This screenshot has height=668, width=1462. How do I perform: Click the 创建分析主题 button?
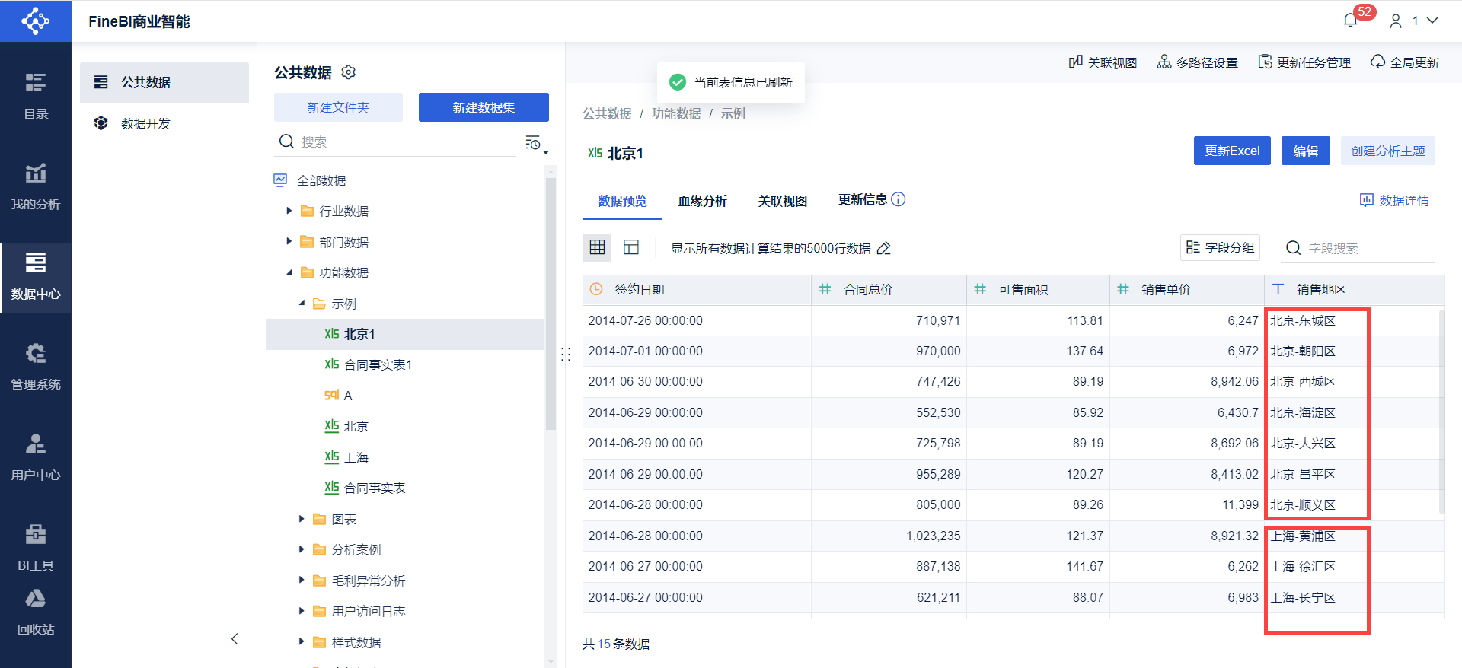point(1387,151)
